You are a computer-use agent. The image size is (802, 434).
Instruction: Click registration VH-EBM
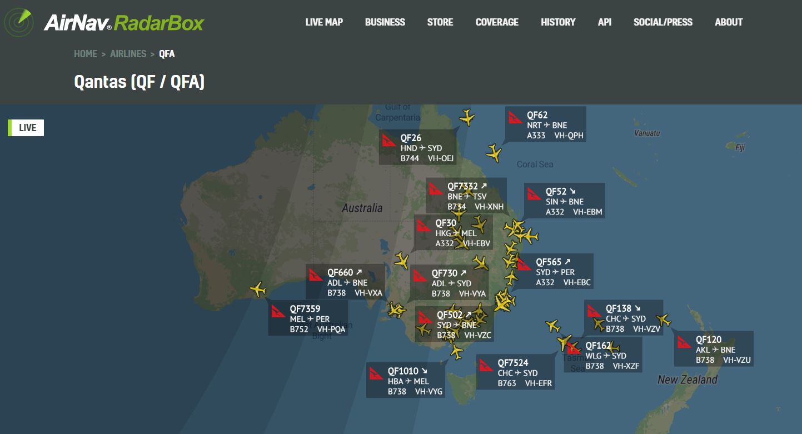587,212
